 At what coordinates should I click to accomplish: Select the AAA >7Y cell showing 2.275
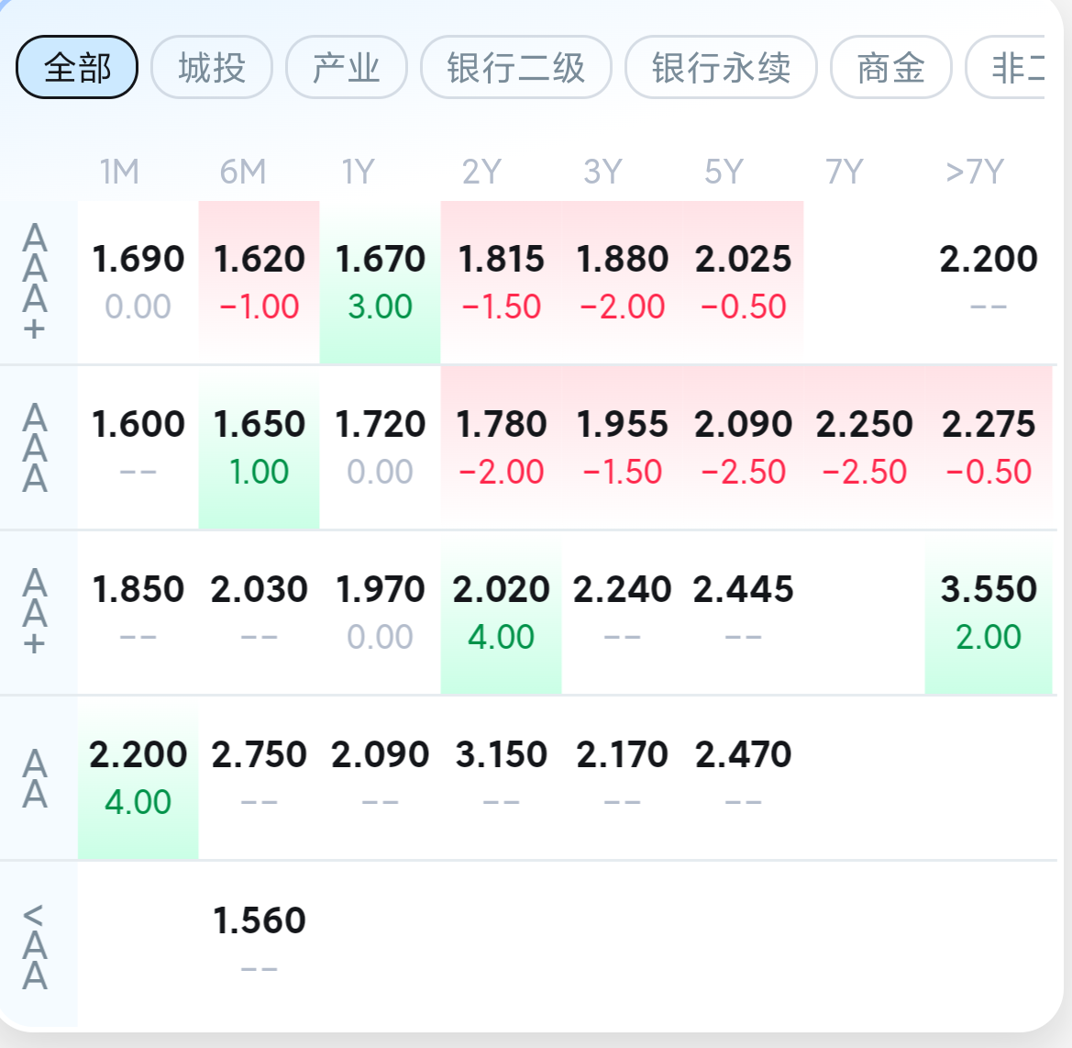coord(988,448)
